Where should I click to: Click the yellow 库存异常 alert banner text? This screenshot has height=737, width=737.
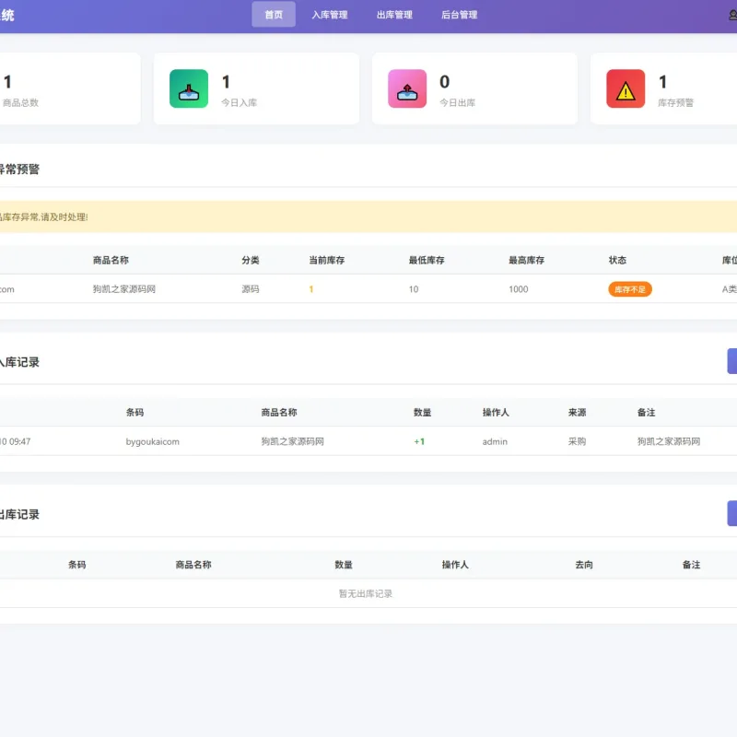(x=43, y=216)
